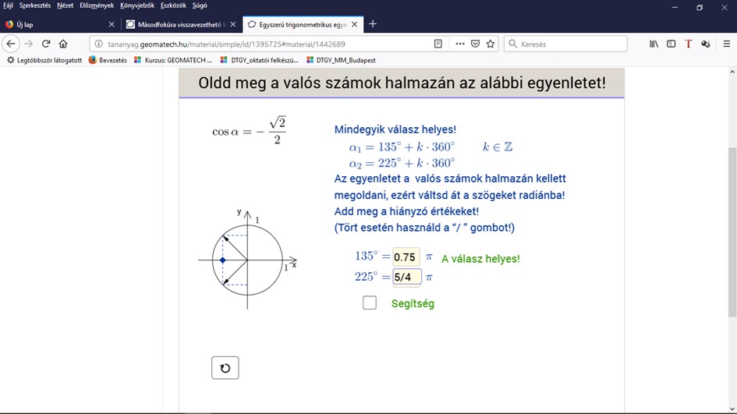Click the scrollbar down arrow
The image size is (737, 414).
(x=732, y=409)
